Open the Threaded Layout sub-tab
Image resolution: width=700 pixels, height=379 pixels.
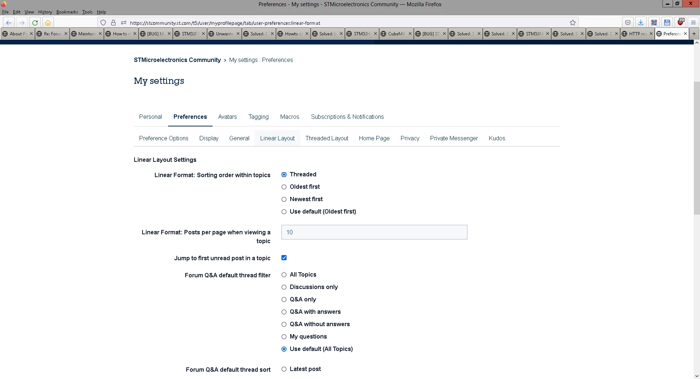[327, 138]
